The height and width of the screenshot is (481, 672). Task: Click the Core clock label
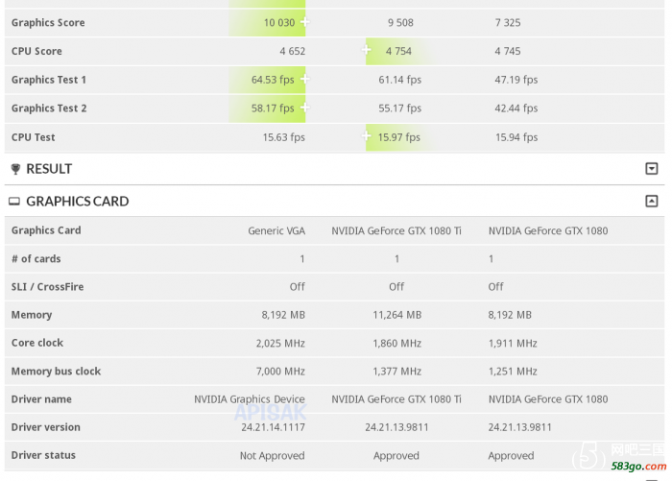37,343
